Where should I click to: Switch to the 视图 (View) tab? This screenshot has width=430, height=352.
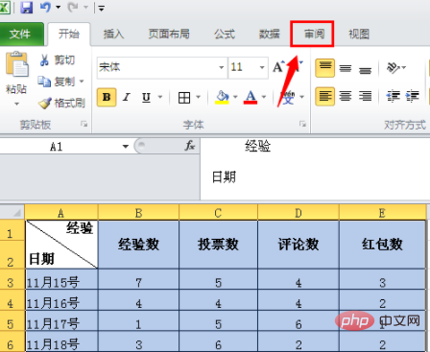tap(359, 34)
